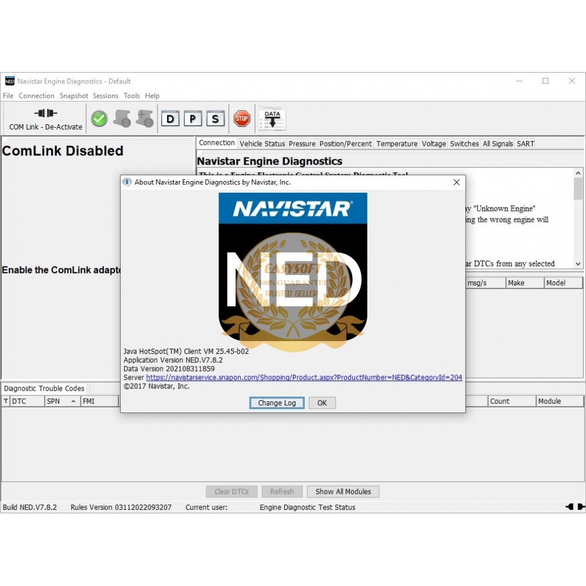Switch to the All Signals tab

[498, 144]
